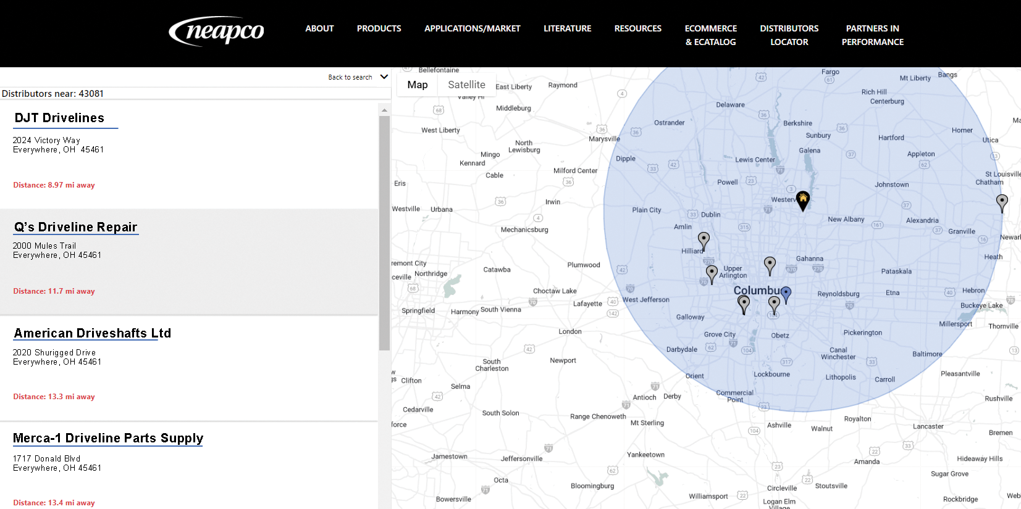This screenshot has height=509, width=1021.
Task: Expand the Applications/Market menu
Action: 472,28
